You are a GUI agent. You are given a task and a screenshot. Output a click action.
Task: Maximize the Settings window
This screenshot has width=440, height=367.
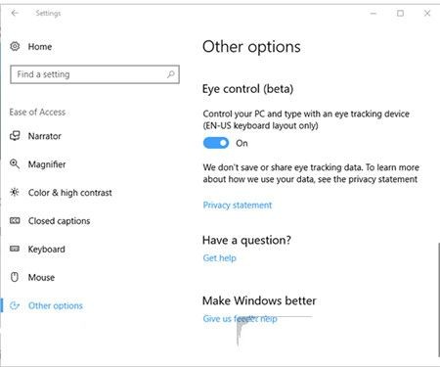tap(400, 13)
